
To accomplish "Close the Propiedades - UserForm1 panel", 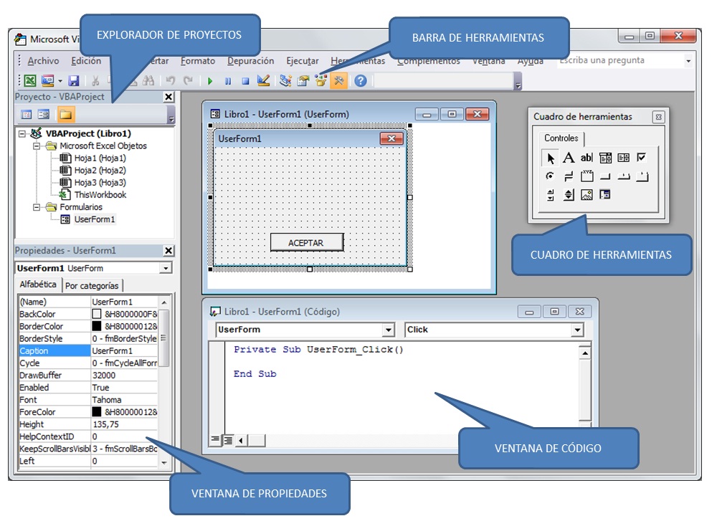I will (168, 251).
